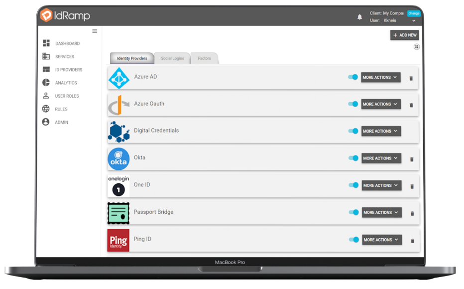Disable the Ping ID toggle
464x289 pixels.
point(354,240)
